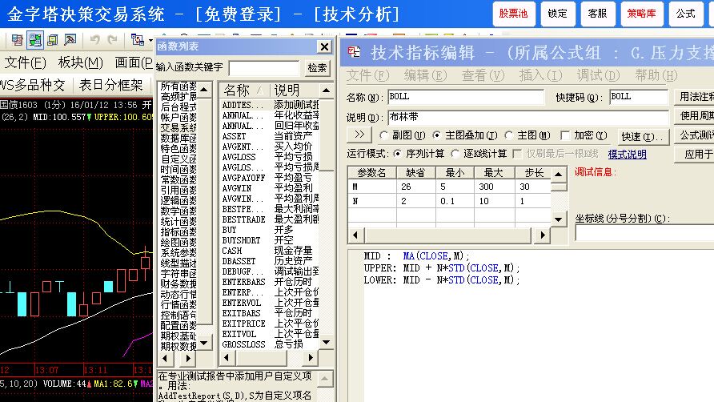Open the 编辑(E) menu in indicator editor
This screenshot has height=402, width=714.
click(425, 75)
